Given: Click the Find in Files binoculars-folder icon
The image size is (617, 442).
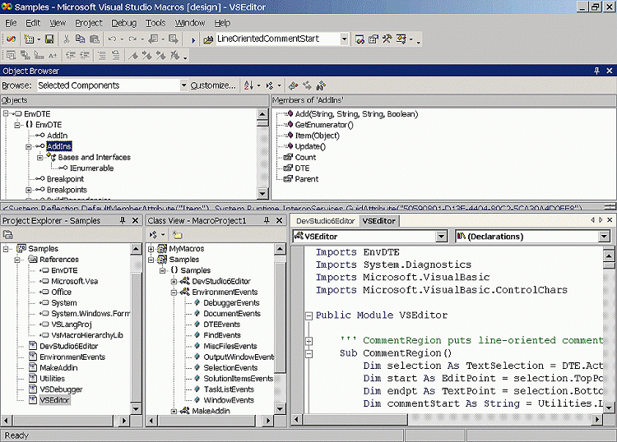Looking at the screenshot, I should [208, 39].
